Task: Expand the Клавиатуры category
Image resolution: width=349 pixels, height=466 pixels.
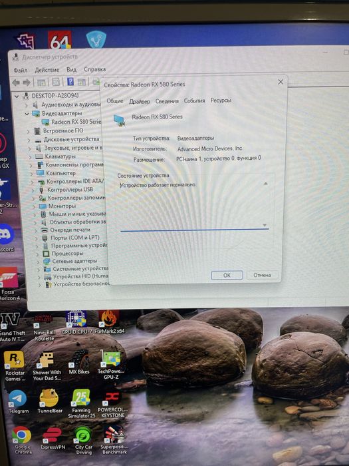Action: coord(31,157)
